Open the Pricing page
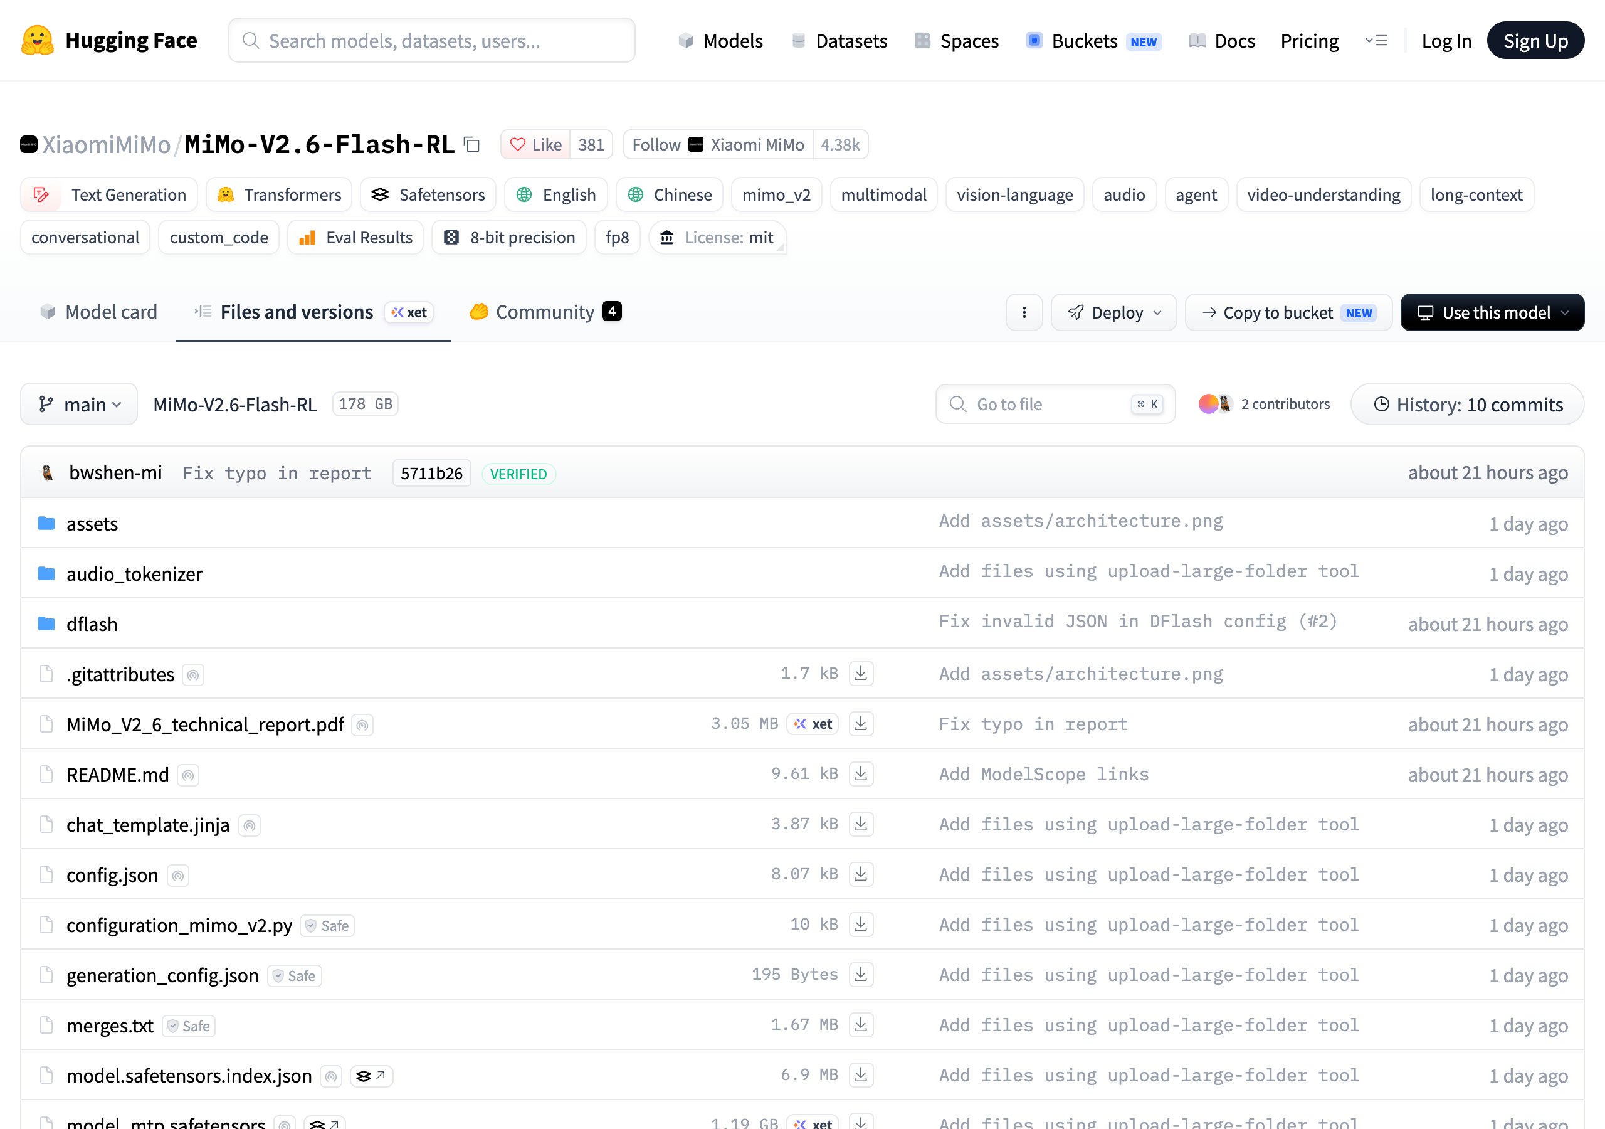Viewport: 1605px width, 1129px height. (1309, 41)
